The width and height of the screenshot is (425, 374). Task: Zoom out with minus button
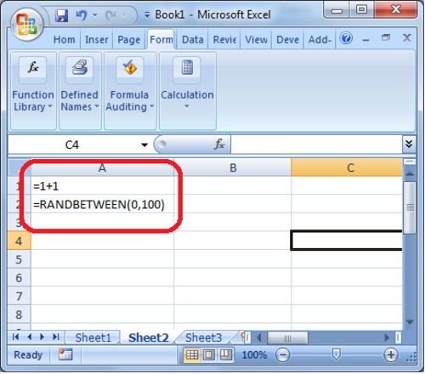pos(282,354)
